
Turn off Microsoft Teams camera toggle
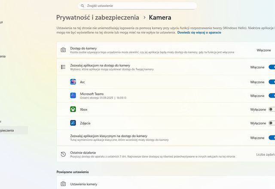(x=272, y=95)
